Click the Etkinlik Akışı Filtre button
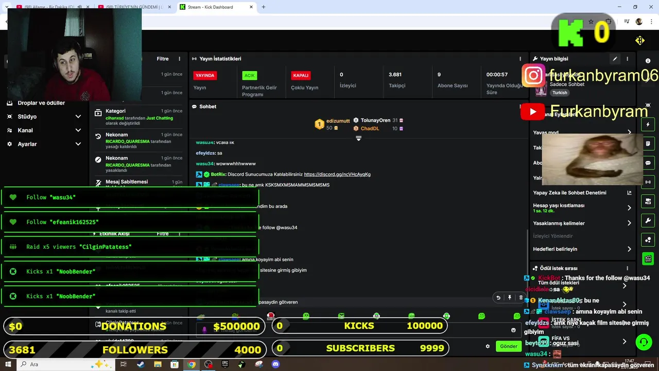Screen dimensions: 659x371 (163, 234)
